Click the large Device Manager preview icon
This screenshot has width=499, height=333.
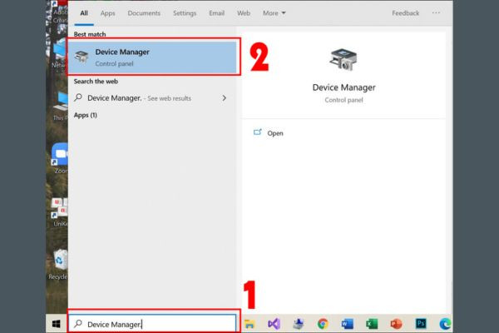tap(343, 60)
